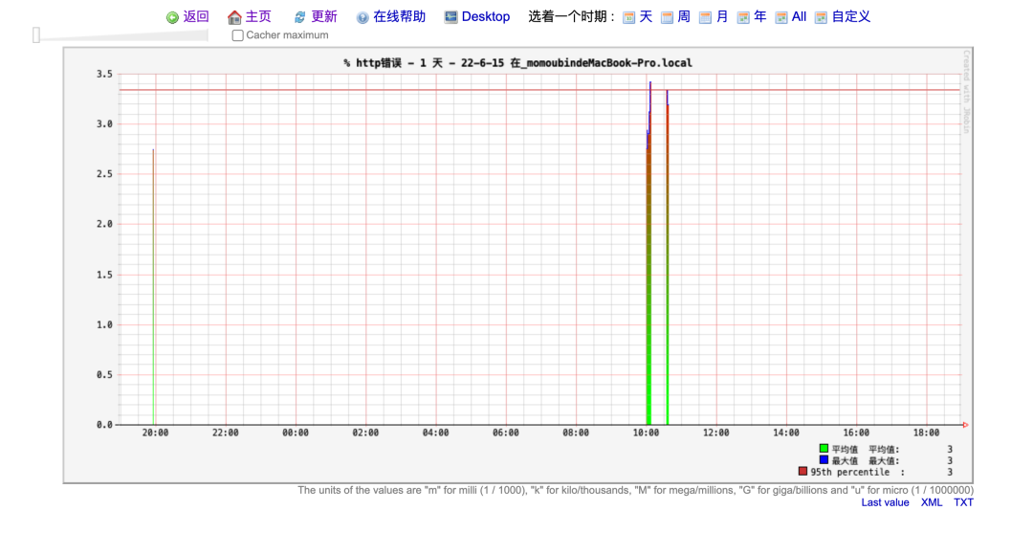Click the 更新 update link

coord(324,16)
